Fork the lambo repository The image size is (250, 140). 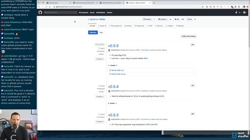(189, 19)
